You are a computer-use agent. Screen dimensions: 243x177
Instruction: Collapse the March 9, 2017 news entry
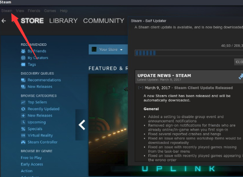(141, 88)
